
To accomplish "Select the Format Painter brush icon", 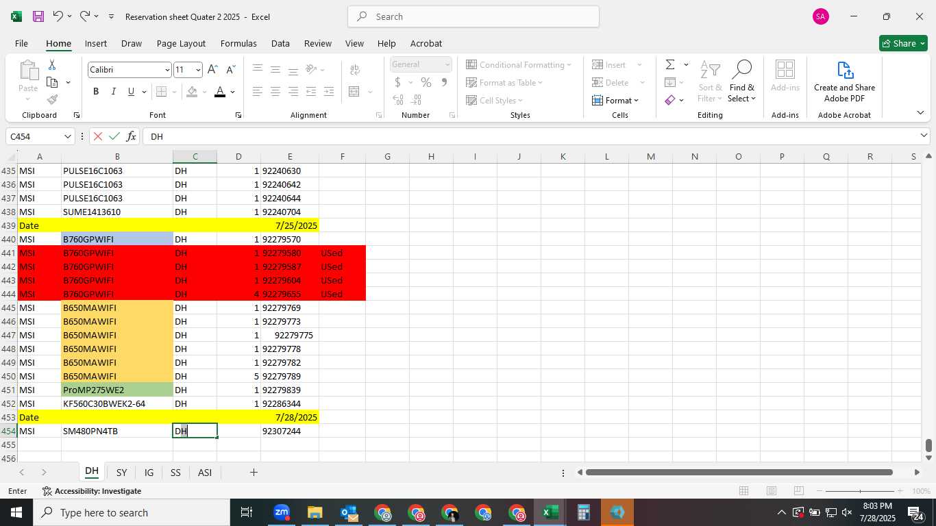I will 52,100.
